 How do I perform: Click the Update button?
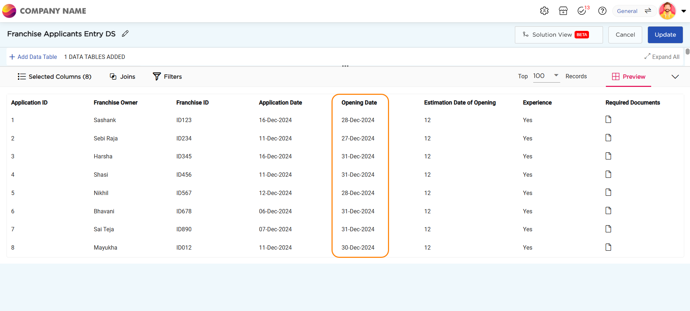click(x=665, y=35)
